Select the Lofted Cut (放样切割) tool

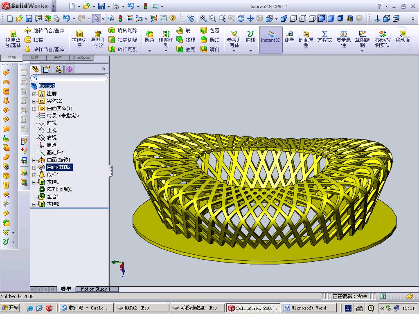click(x=123, y=49)
